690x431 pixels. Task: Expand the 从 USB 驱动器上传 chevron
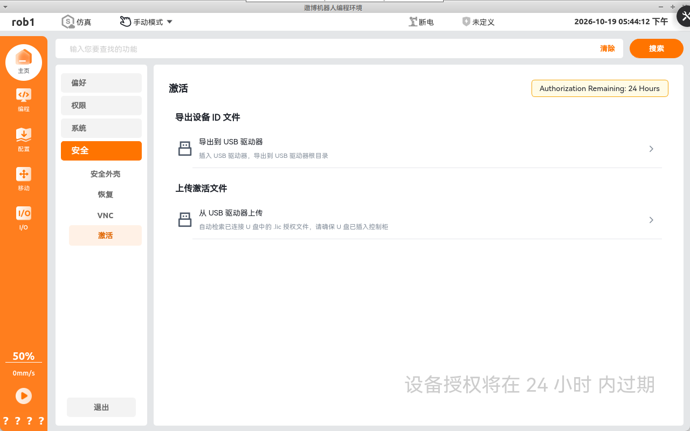pyautogui.click(x=651, y=220)
